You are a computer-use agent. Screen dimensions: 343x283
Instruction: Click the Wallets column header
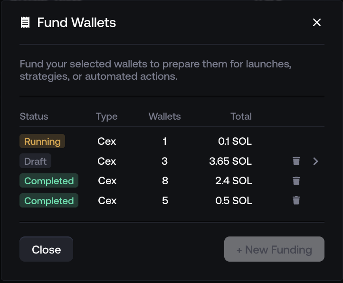coord(164,116)
